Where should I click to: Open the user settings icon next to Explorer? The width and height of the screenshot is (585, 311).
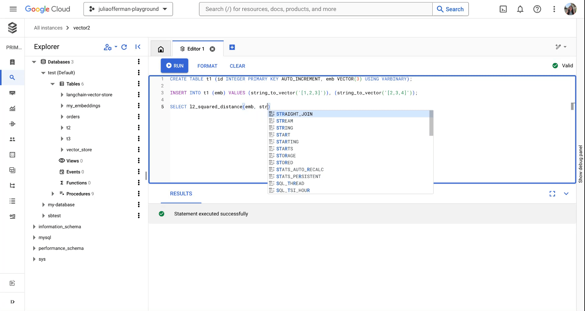point(108,47)
